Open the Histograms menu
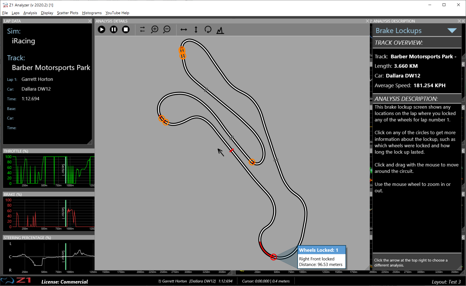 pyautogui.click(x=92, y=13)
